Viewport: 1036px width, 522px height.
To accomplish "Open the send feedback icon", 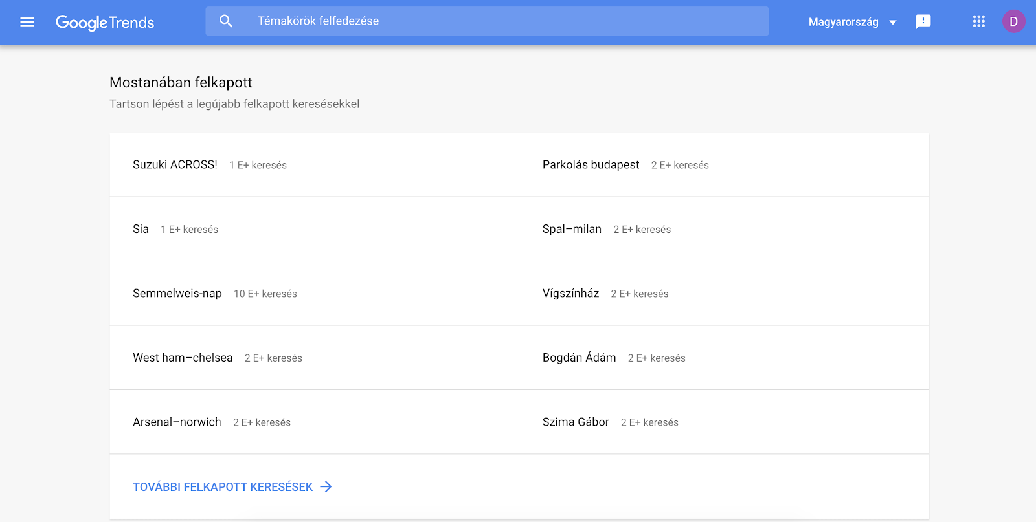I will click(x=923, y=22).
